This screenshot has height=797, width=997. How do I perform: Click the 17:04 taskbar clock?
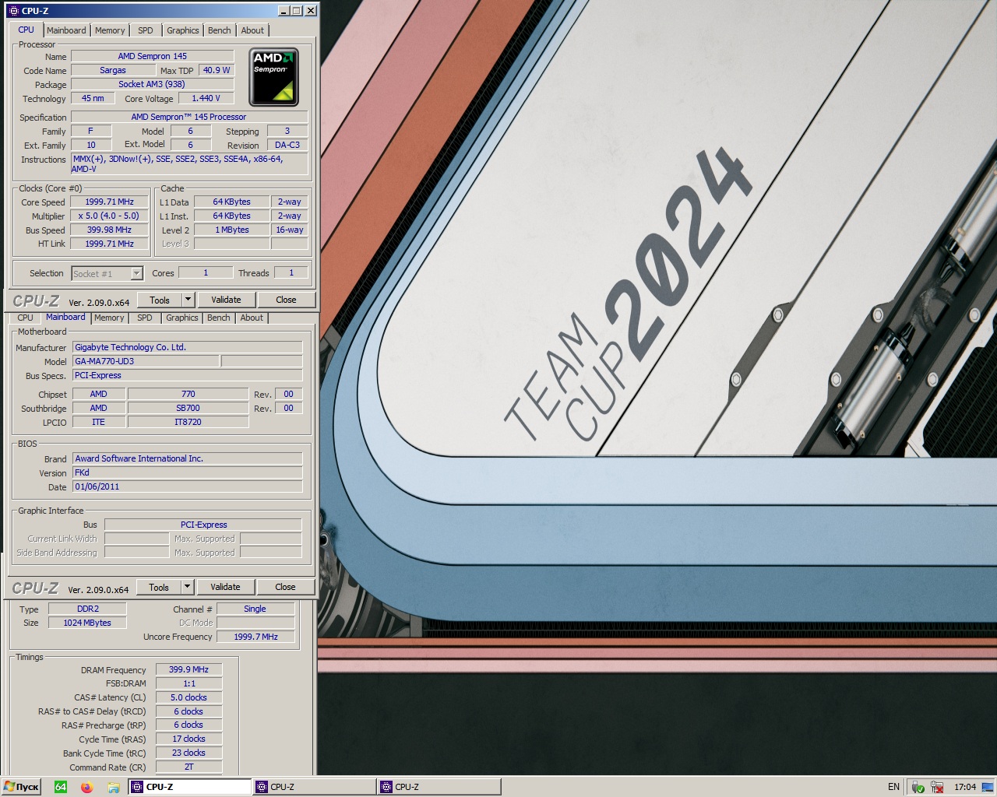pyautogui.click(x=965, y=787)
